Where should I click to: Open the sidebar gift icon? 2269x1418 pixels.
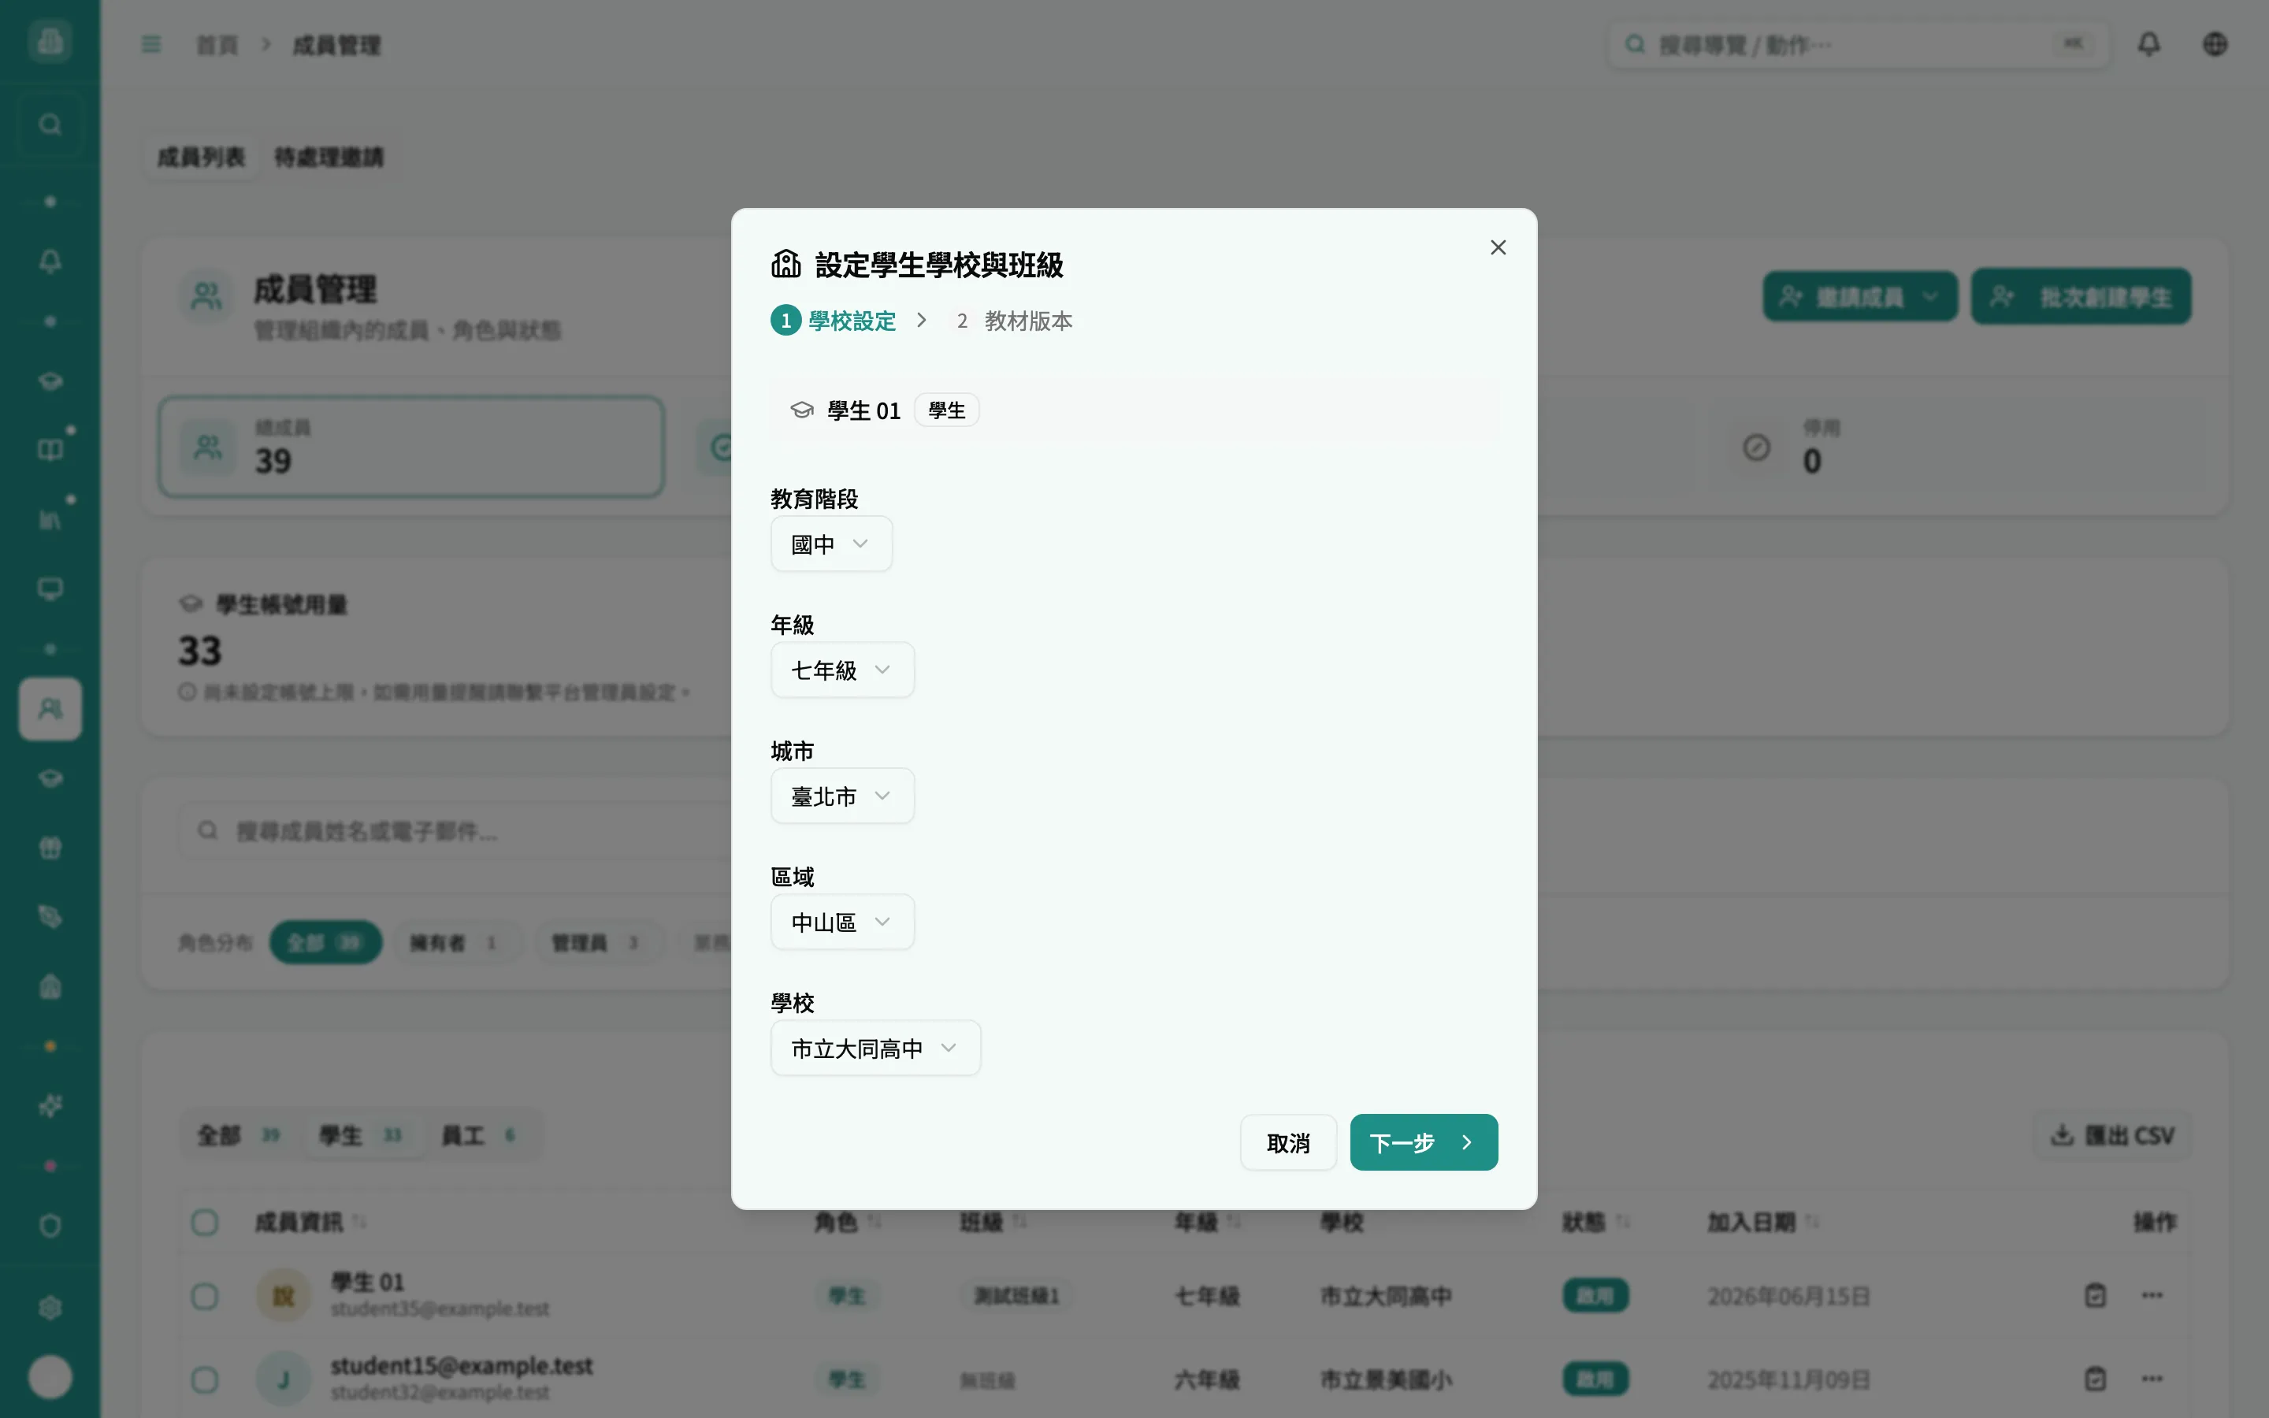[50, 848]
